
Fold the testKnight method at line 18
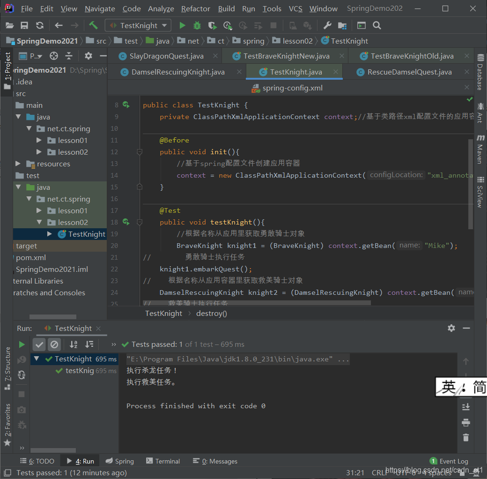(140, 222)
